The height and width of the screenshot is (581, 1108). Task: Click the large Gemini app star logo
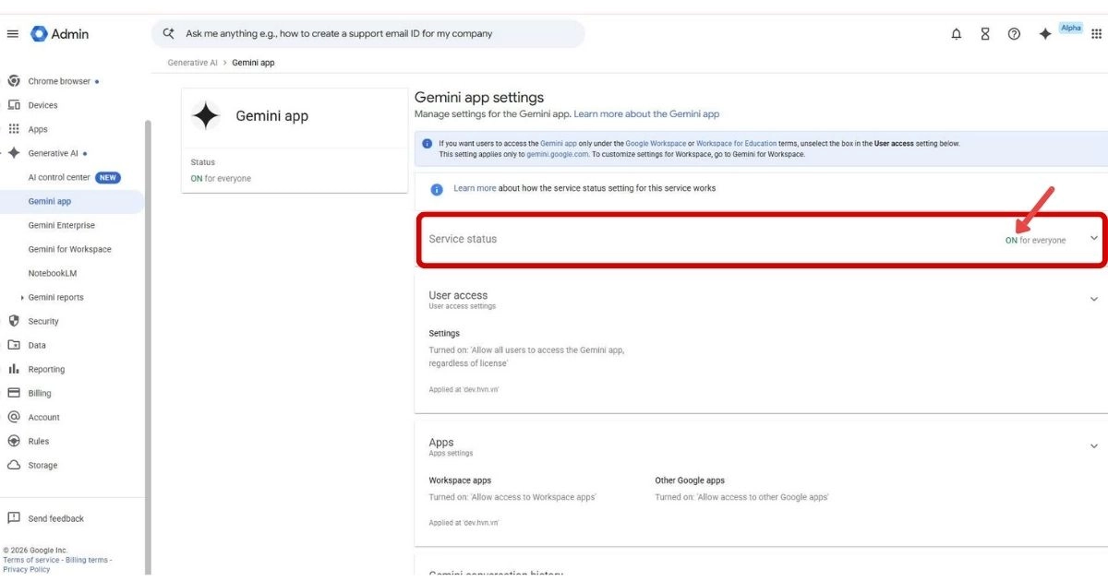(206, 116)
